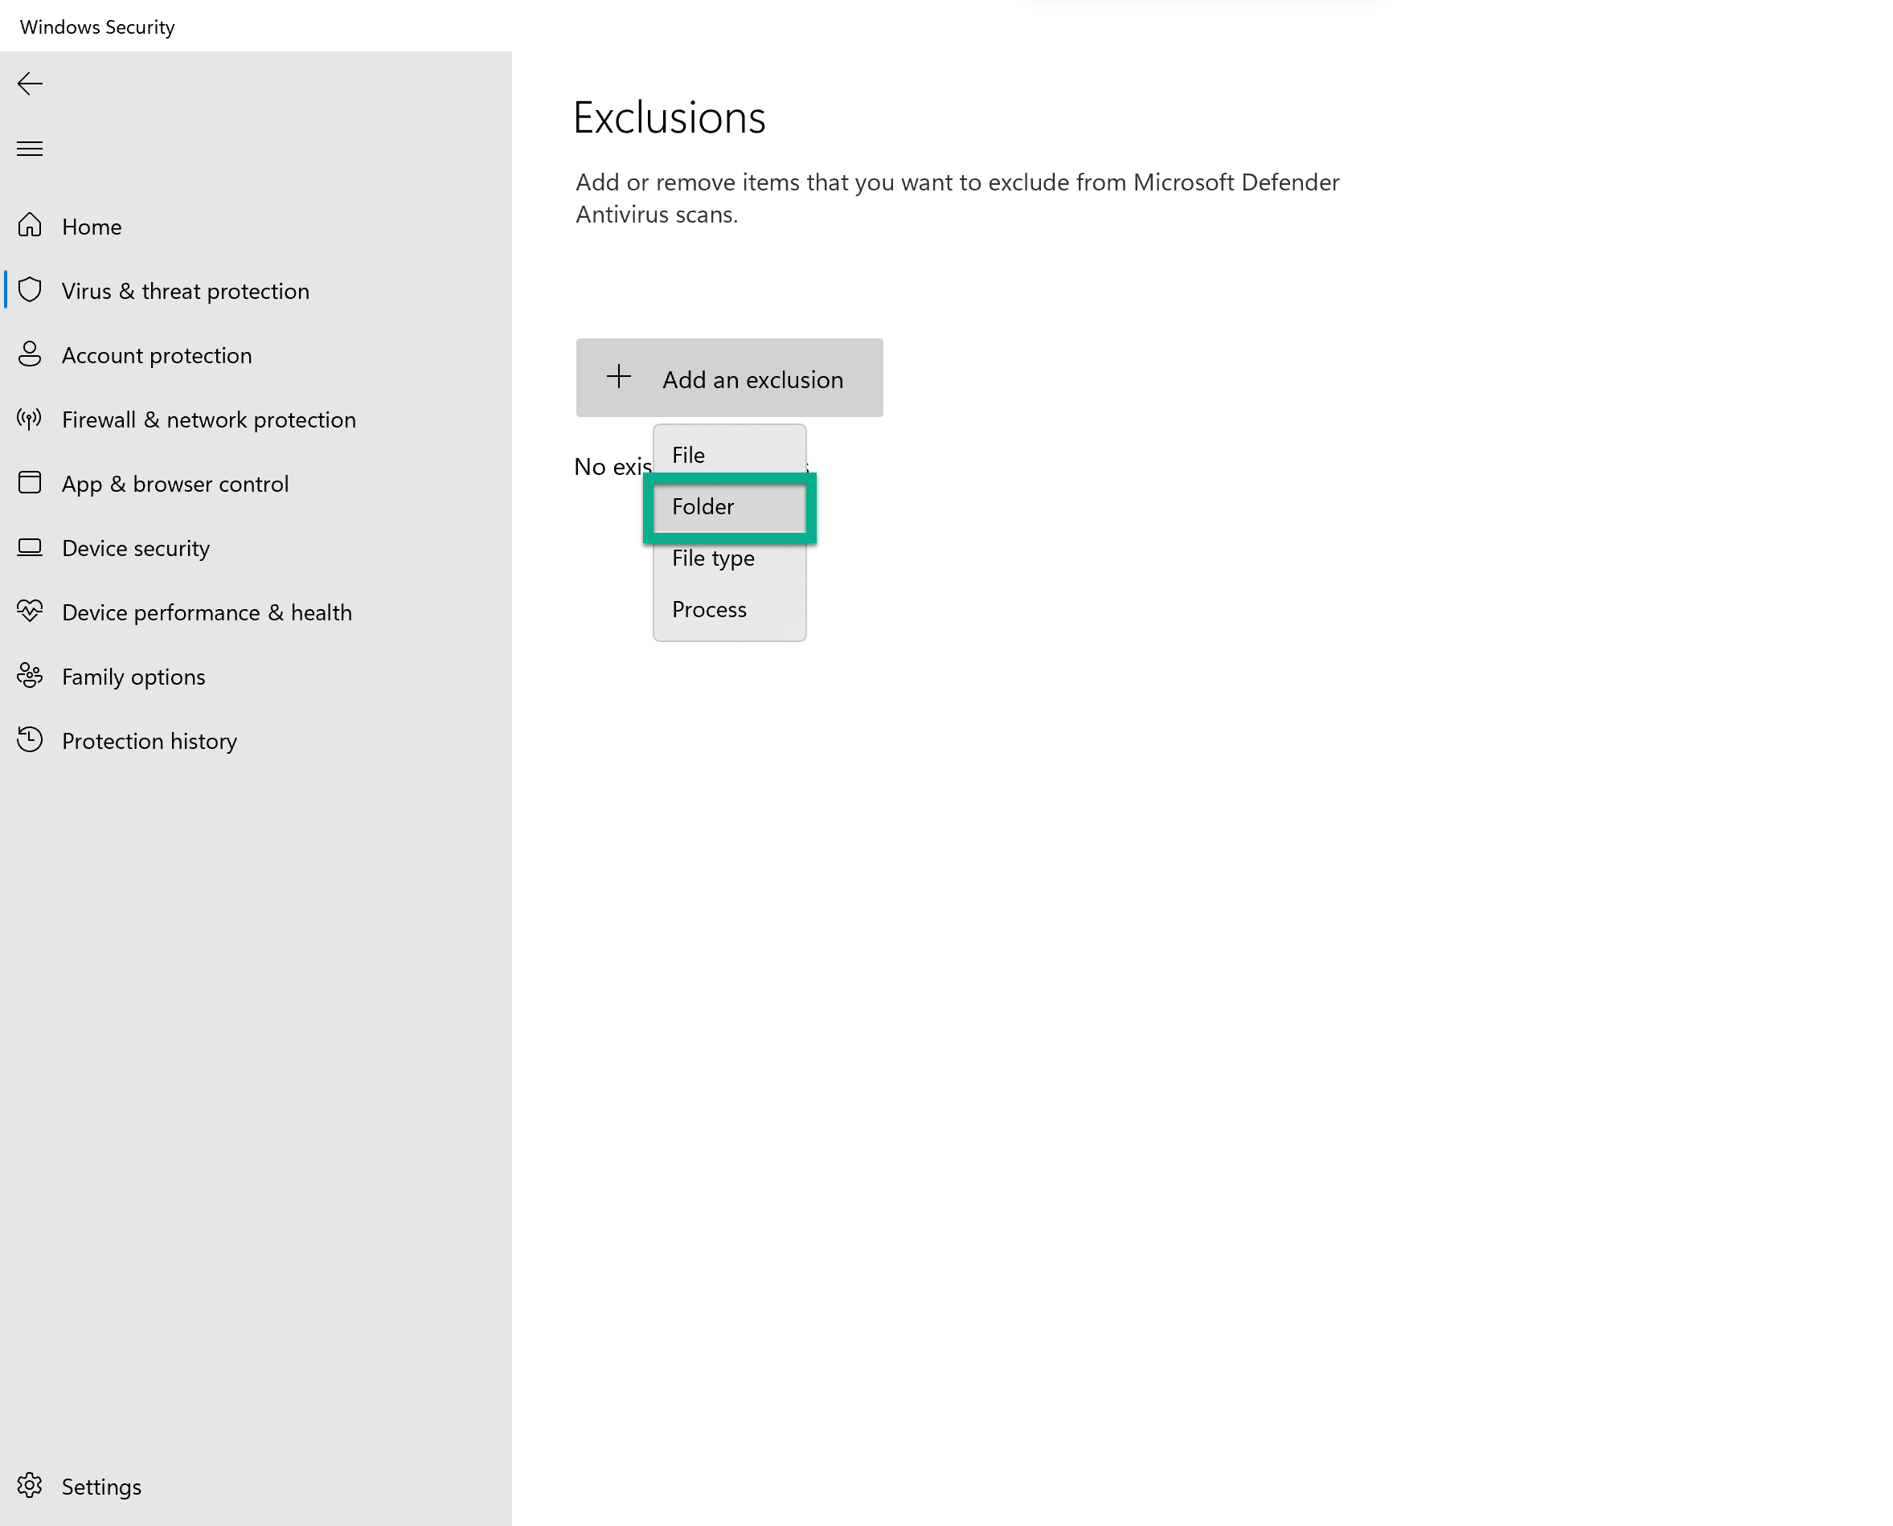The width and height of the screenshot is (1893, 1526).
Task: Open Device performance & health page
Action: [207, 612]
